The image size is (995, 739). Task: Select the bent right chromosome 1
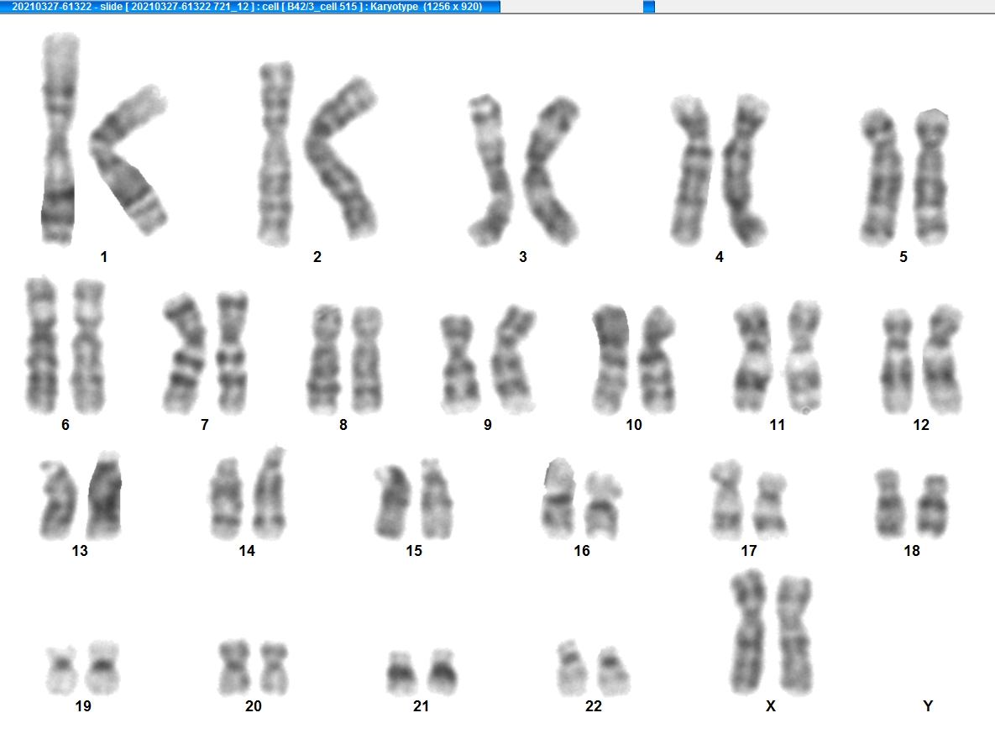pyautogui.click(x=128, y=159)
